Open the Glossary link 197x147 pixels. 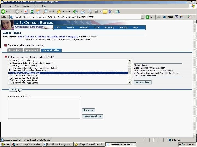(x=109, y=27)
